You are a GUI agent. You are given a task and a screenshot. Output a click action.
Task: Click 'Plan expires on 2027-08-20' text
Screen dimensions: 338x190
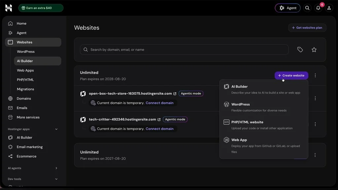103,159
